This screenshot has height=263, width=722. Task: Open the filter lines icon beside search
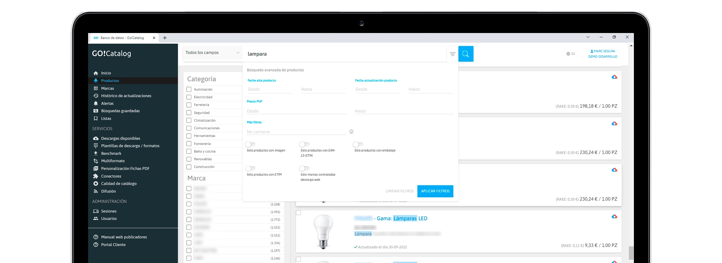453,54
